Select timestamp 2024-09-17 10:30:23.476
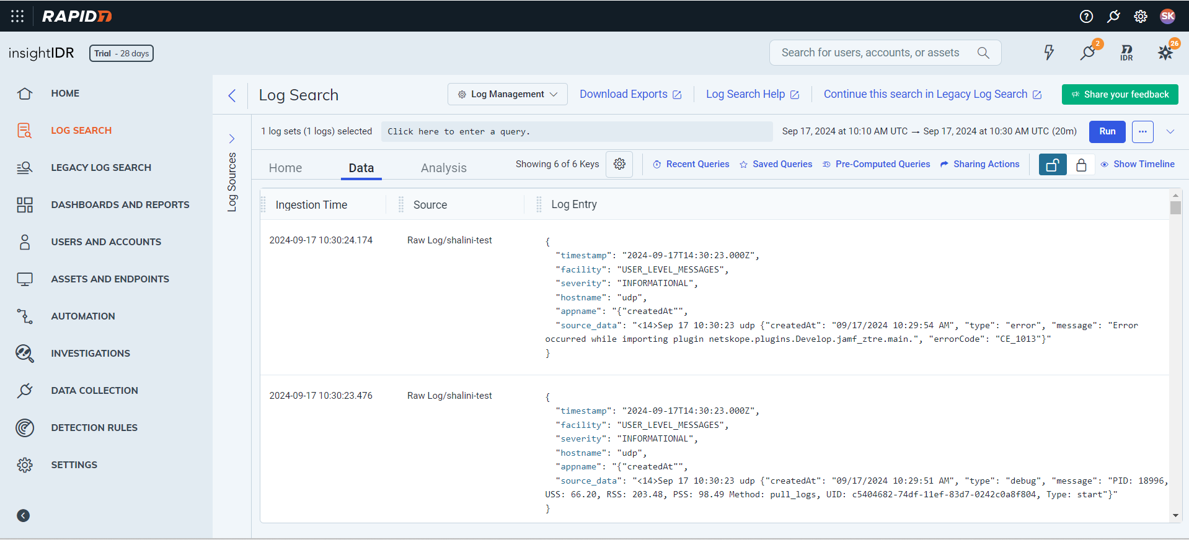Screen dimensions: 1189x540 click(320, 396)
